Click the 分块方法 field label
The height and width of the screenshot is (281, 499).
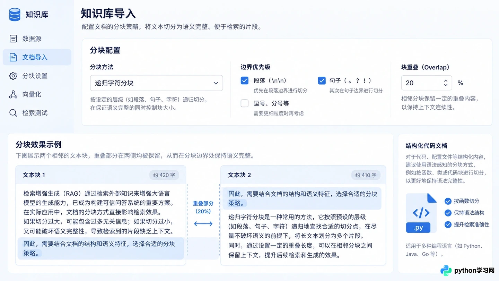coord(102,67)
